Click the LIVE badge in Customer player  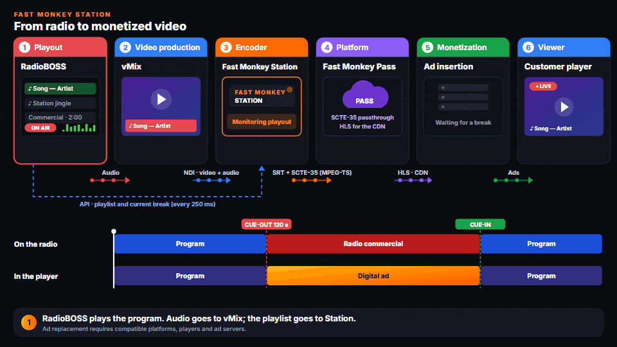pyautogui.click(x=543, y=86)
